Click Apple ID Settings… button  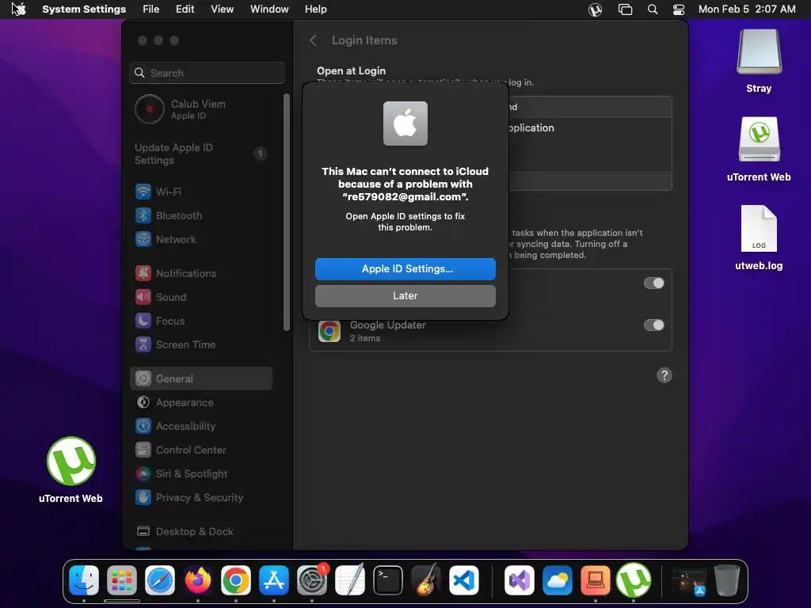pyautogui.click(x=405, y=269)
